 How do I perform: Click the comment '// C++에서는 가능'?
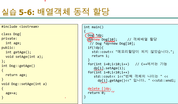pos(151,64)
